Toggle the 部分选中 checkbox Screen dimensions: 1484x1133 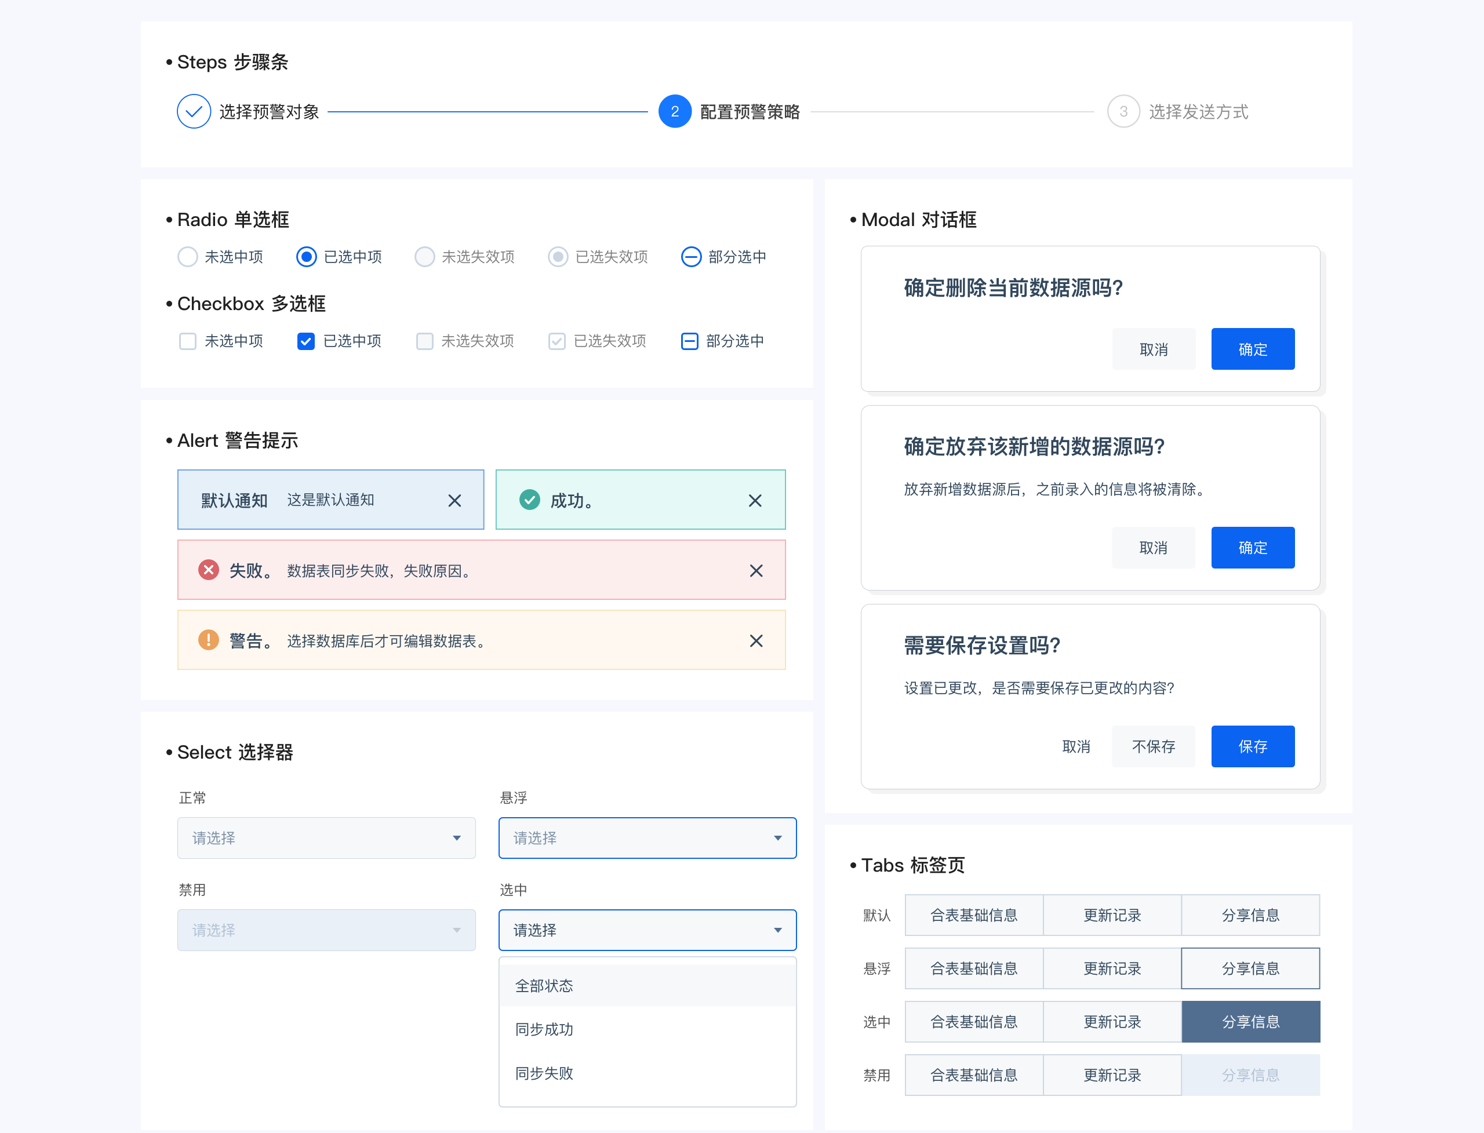pos(689,341)
